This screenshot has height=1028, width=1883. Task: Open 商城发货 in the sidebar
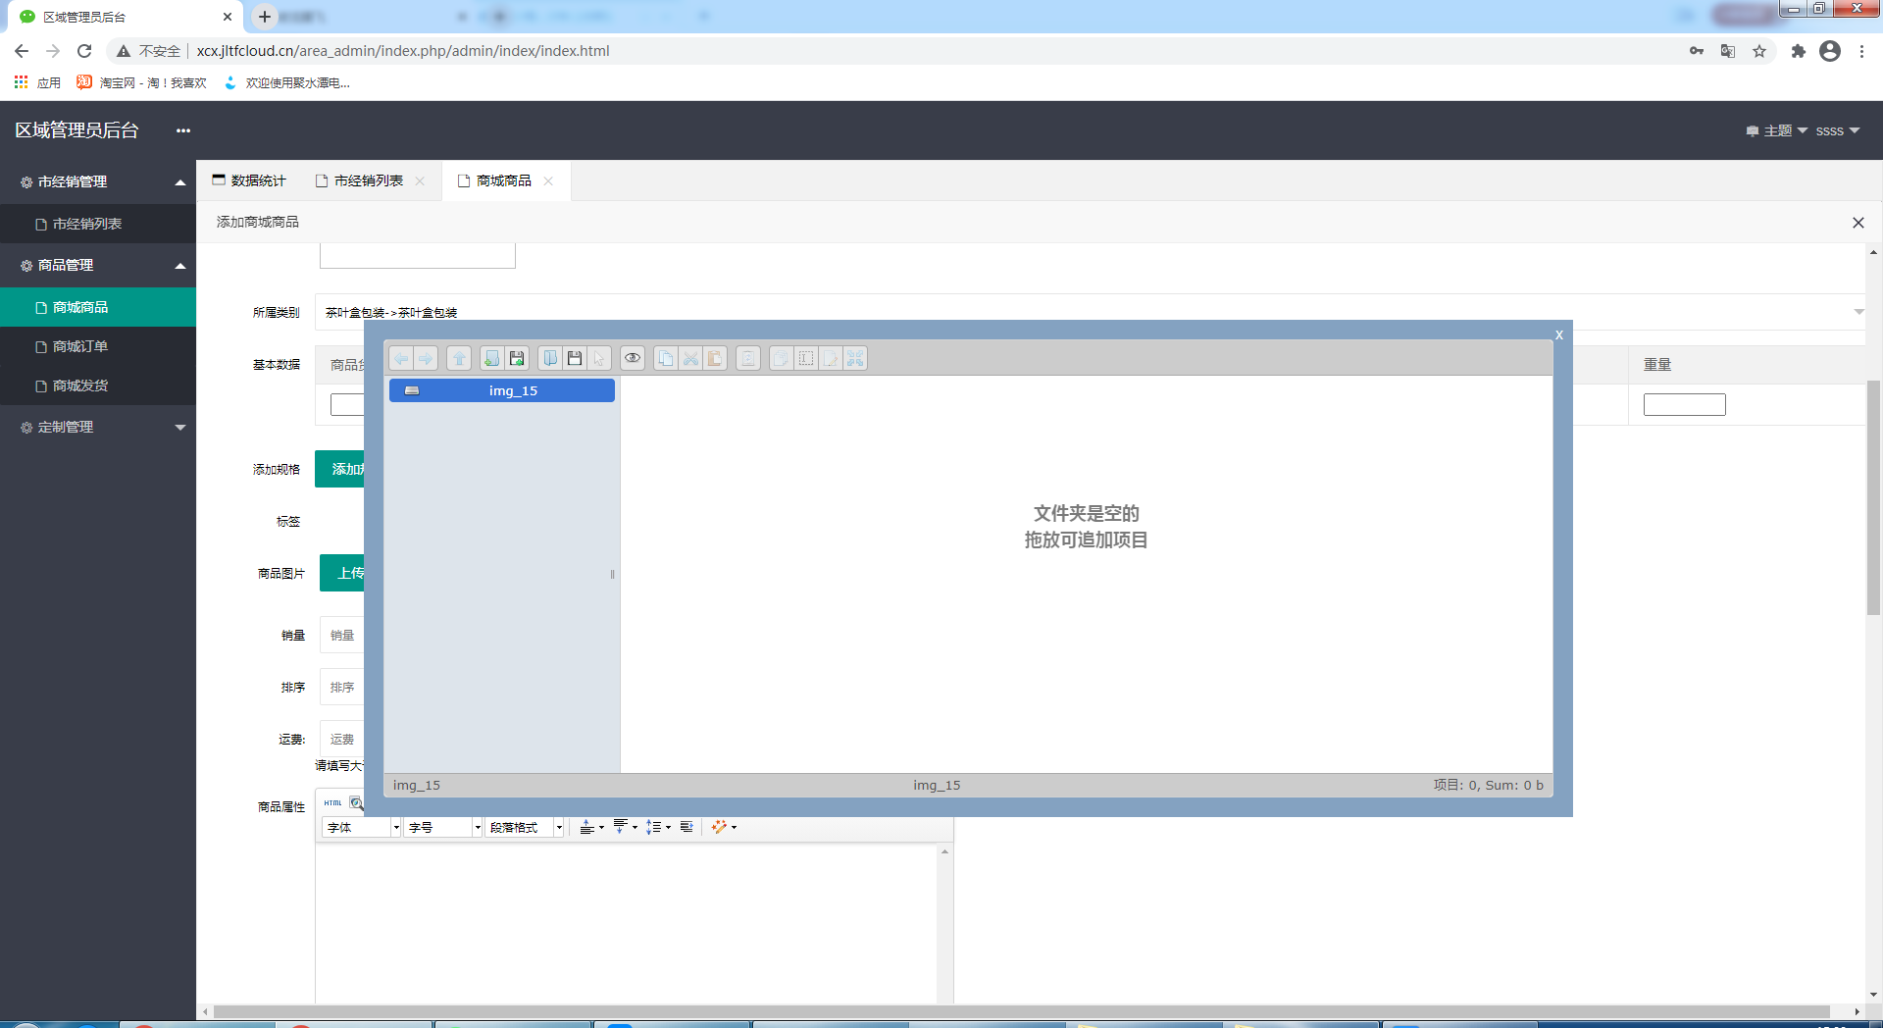pyautogui.click(x=80, y=385)
